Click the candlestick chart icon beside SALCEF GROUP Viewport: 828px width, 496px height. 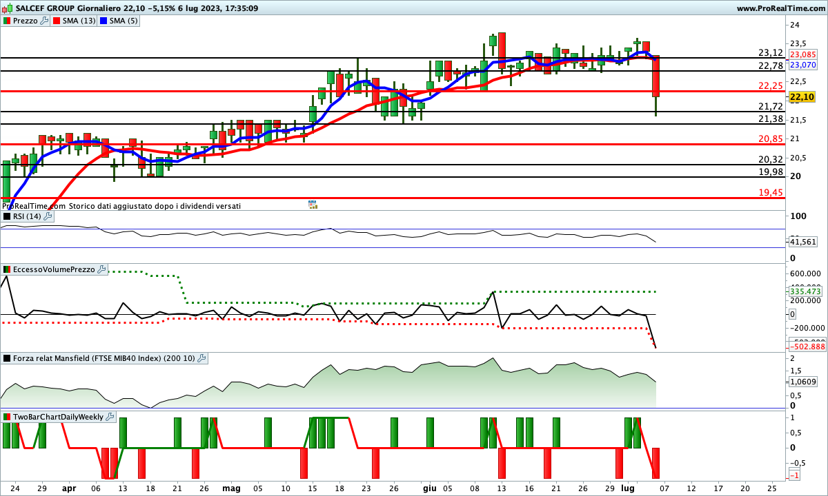point(8,8)
